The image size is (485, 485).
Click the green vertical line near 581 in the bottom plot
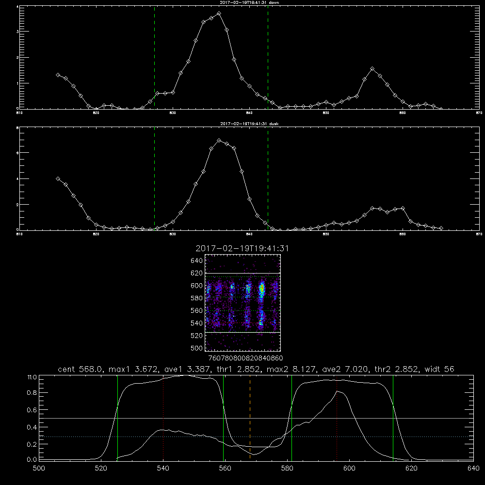tap(291, 418)
